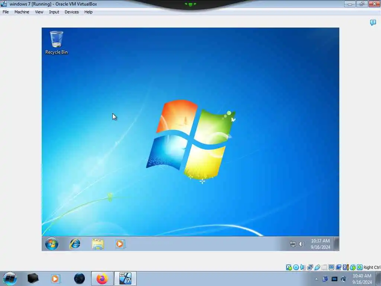The image size is (381, 286).
Task: Launch Internet Explorer from guest taskbar
Action: 75,244
